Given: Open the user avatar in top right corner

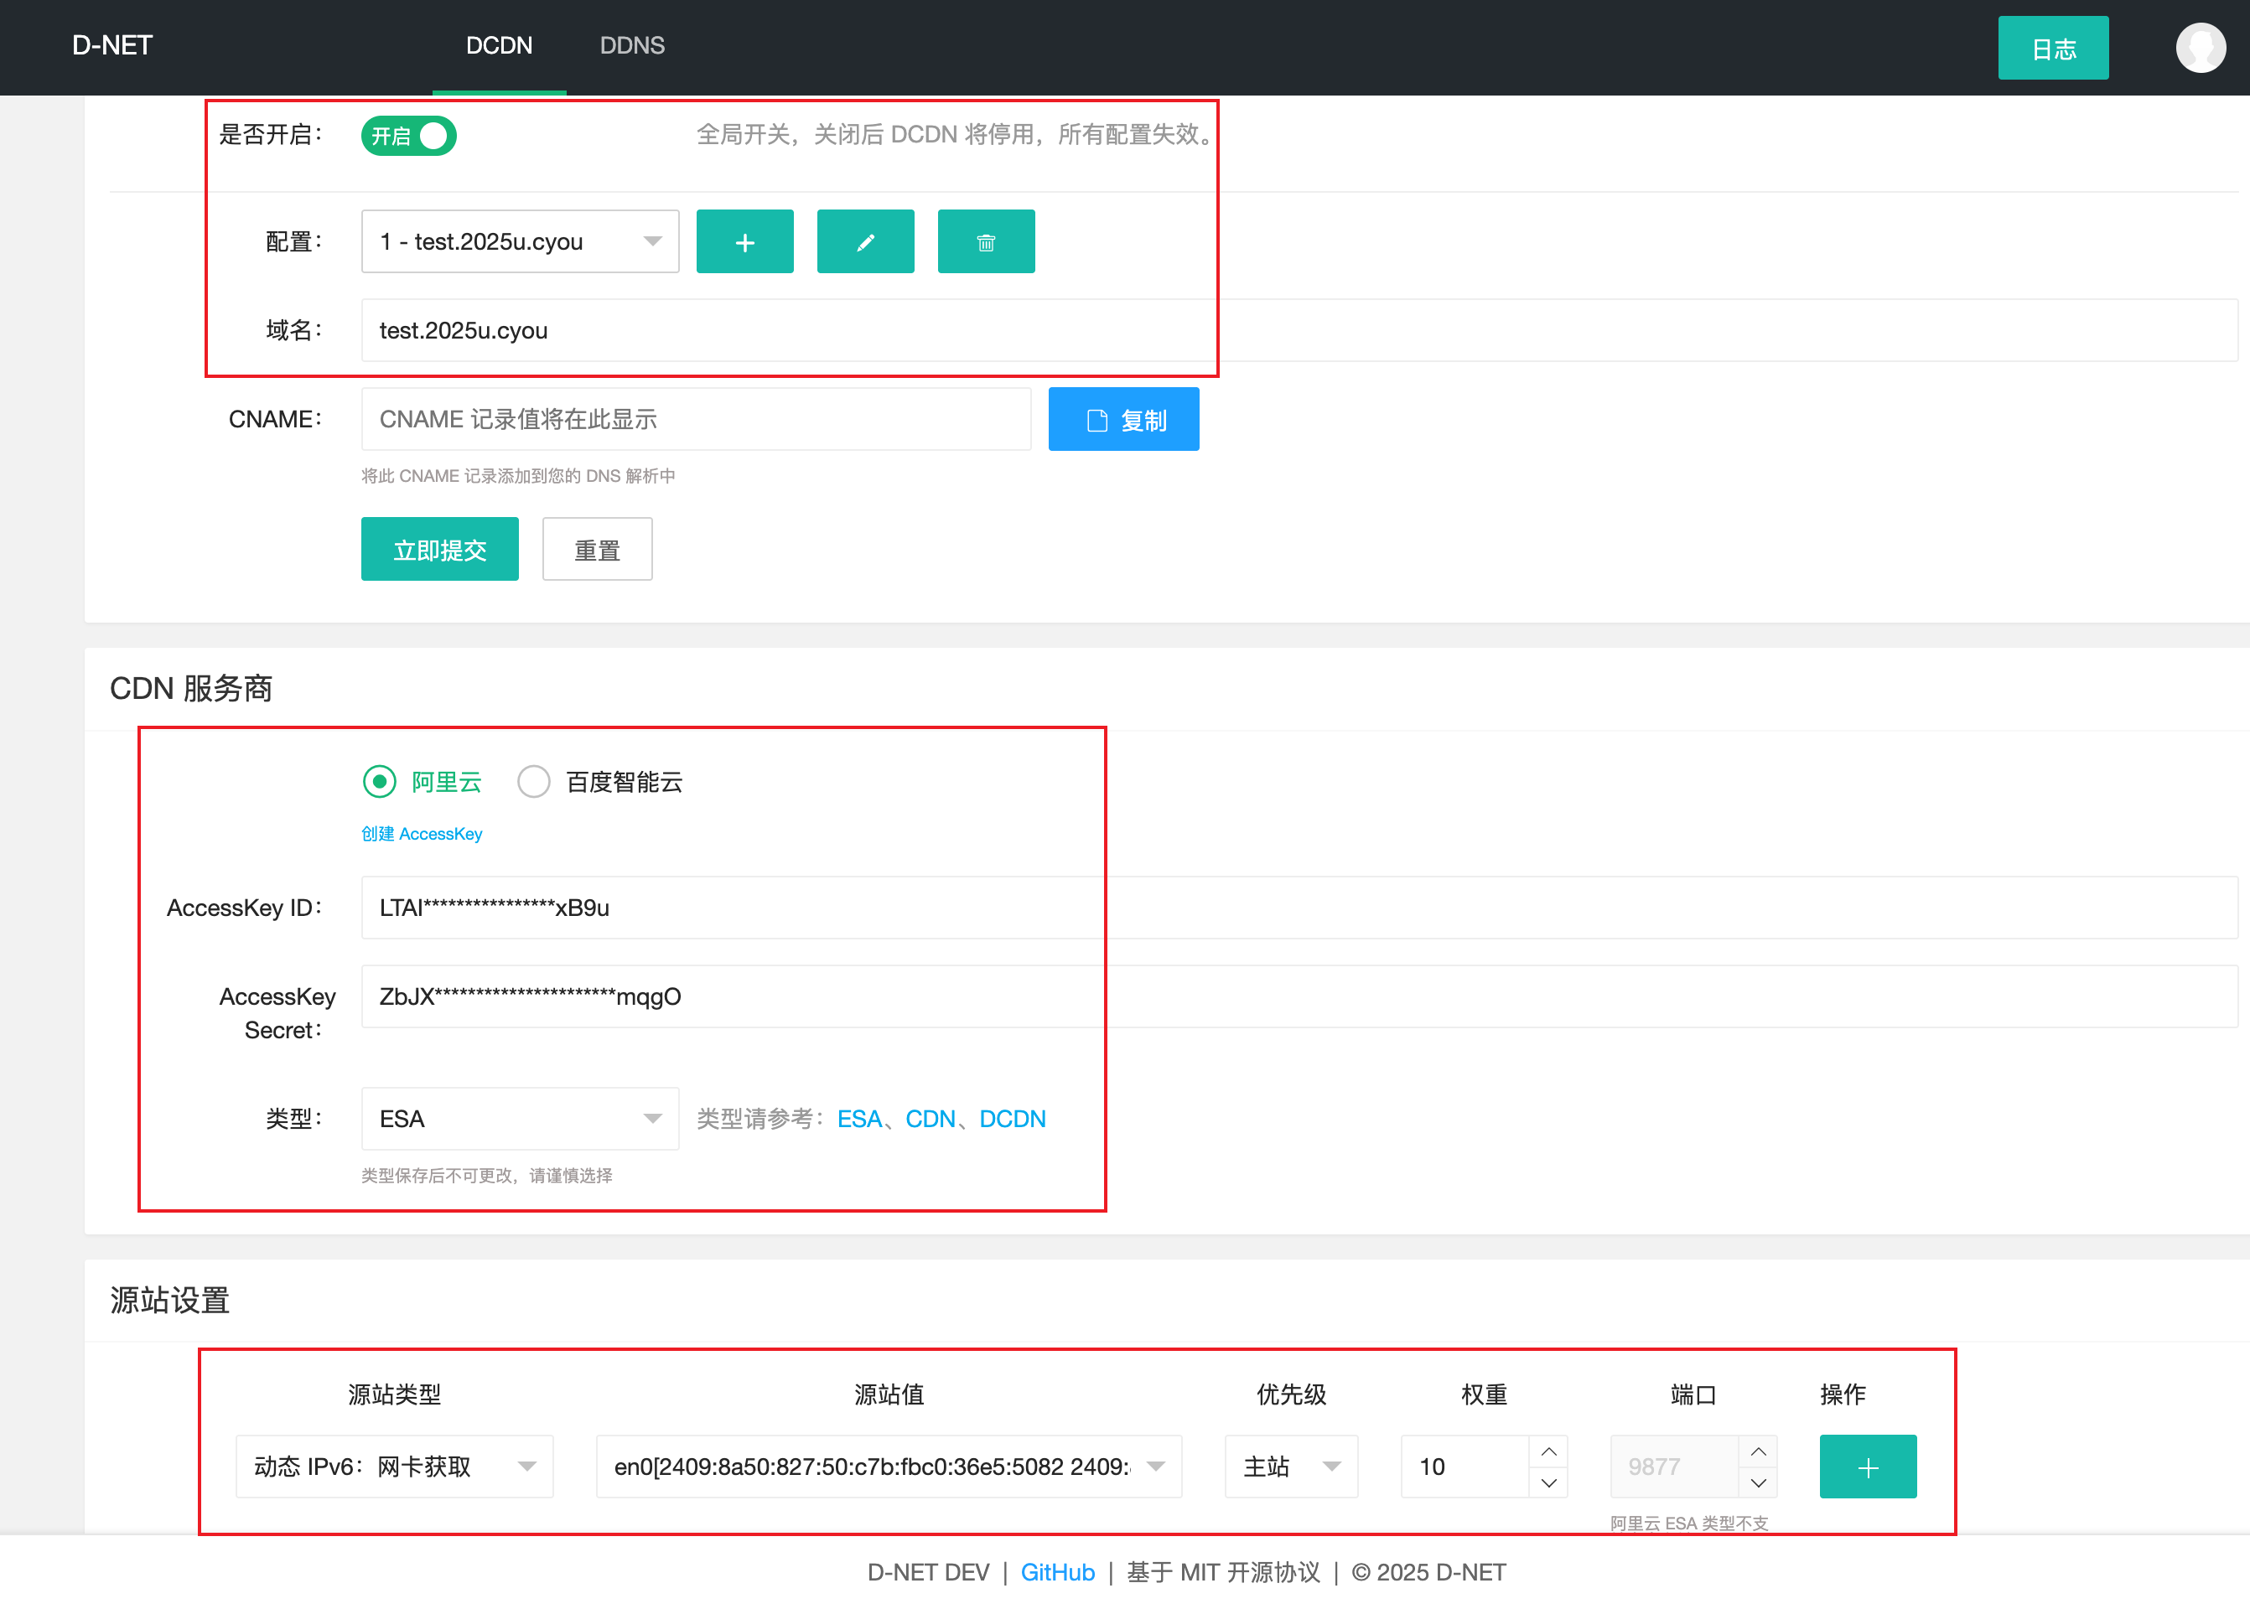Looking at the screenshot, I should pos(2201,47).
